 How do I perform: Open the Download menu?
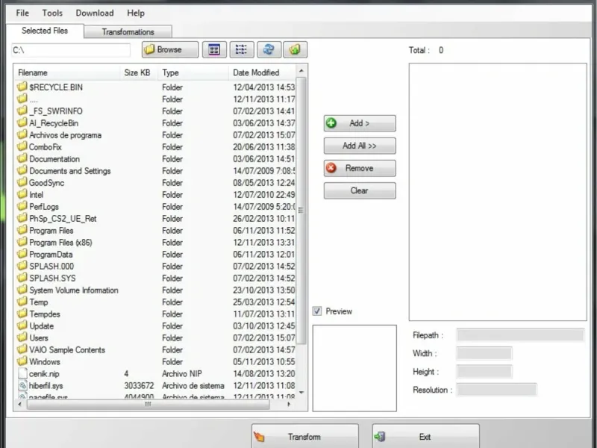(95, 13)
